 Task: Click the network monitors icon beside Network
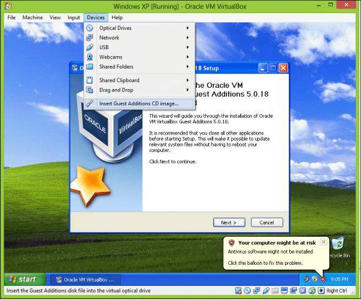pos(90,38)
